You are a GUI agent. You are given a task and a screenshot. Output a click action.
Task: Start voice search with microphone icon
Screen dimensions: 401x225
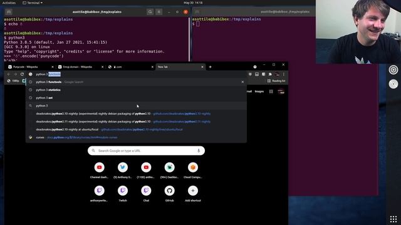pos(199,151)
